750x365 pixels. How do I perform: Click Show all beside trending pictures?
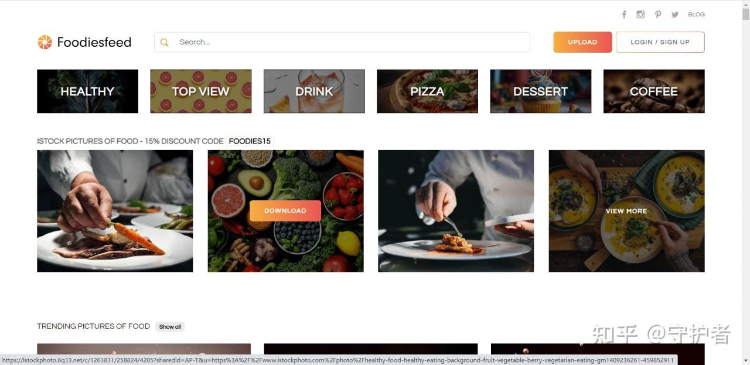(x=170, y=327)
